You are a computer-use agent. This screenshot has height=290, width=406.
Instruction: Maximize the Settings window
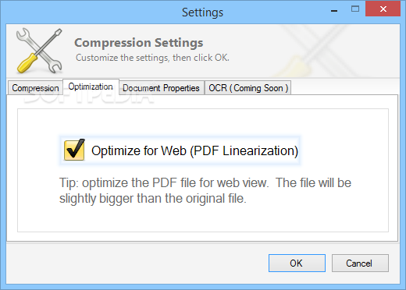[x=355, y=9]
